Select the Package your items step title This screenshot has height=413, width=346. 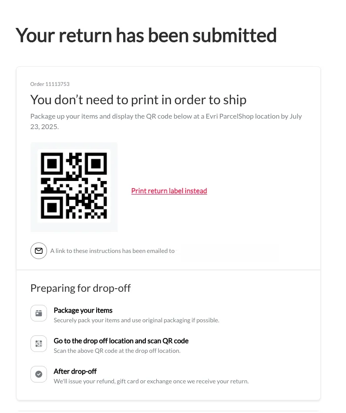tap(83, 310)
